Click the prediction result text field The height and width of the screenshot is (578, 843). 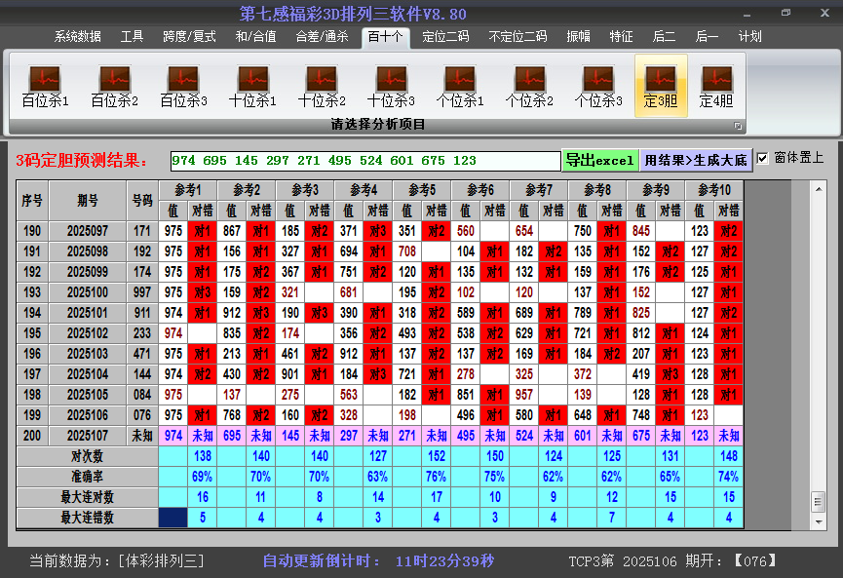click(365, 160)
